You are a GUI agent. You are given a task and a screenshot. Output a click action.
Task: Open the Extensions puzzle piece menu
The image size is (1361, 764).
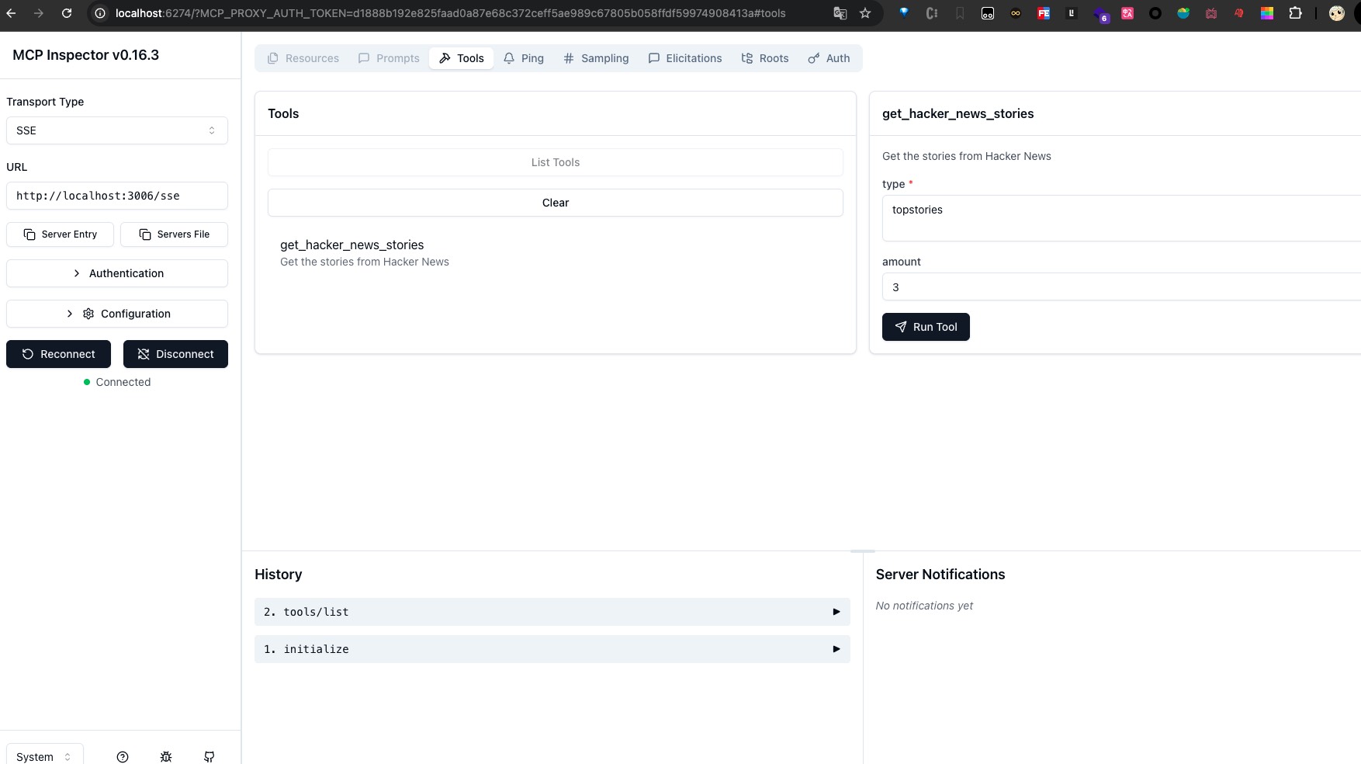coord(1295,13)
